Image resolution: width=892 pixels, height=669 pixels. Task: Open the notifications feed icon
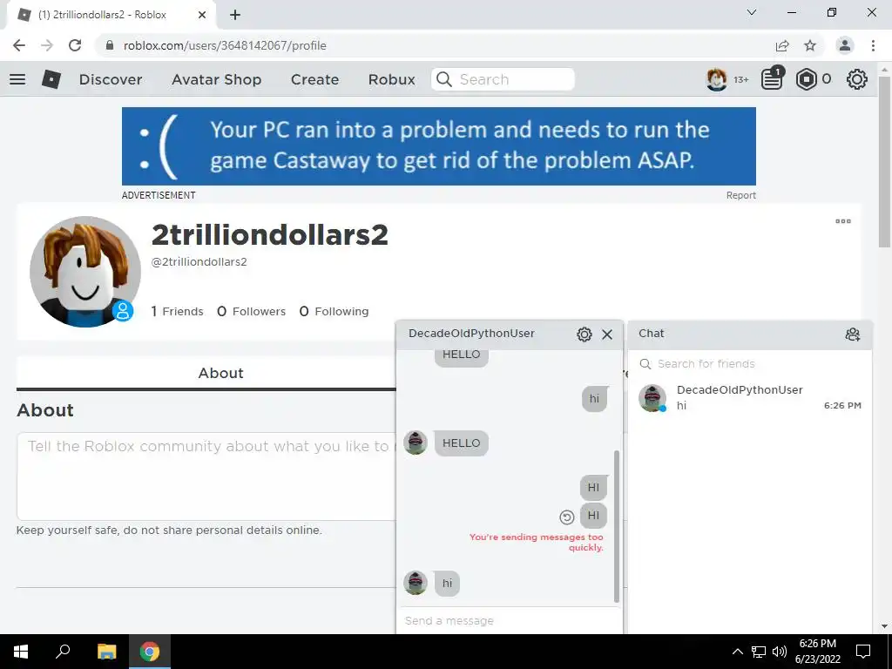[772, 79]
